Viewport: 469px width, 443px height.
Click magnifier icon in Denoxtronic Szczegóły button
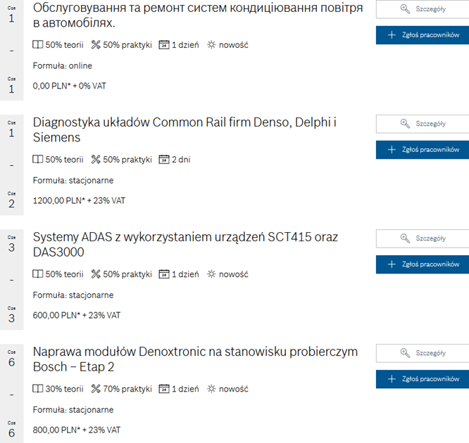(x=405, y=353)
